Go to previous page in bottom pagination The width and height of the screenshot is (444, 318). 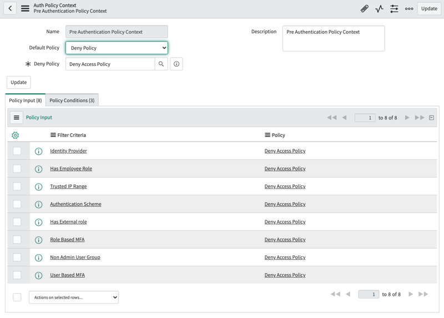pyautogui.click(x=348, y=294)
